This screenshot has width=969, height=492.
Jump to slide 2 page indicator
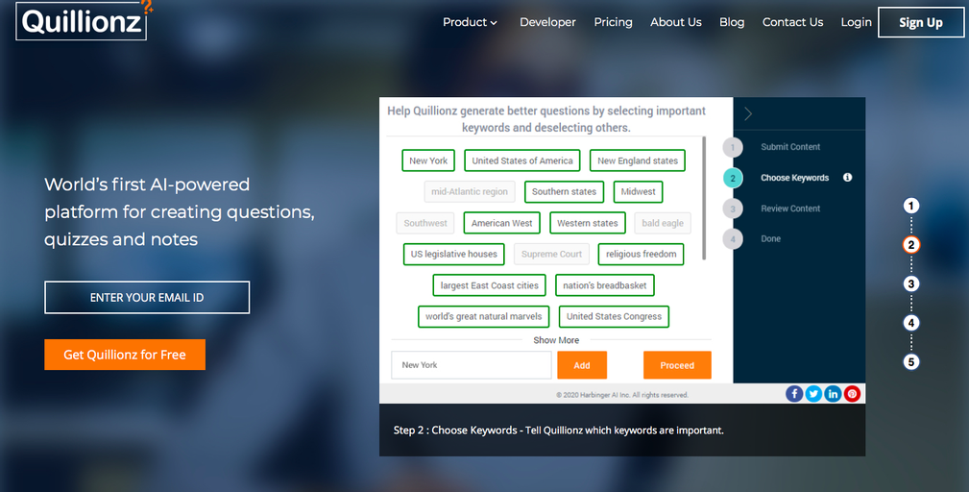(x=911, y=245)
